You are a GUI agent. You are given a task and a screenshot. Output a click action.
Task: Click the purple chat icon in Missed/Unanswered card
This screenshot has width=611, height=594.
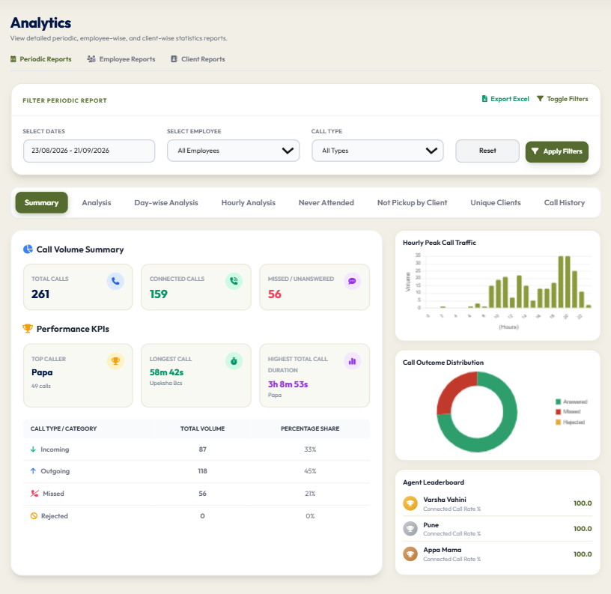[x=352, y=281]
